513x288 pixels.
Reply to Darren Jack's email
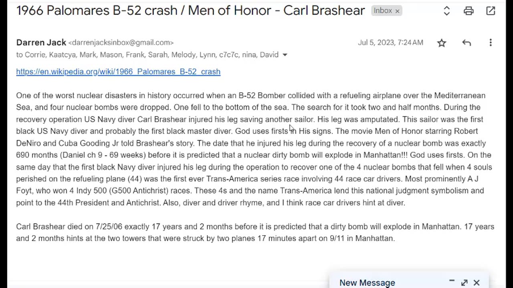pyautogui.click(x=466, y=43)
